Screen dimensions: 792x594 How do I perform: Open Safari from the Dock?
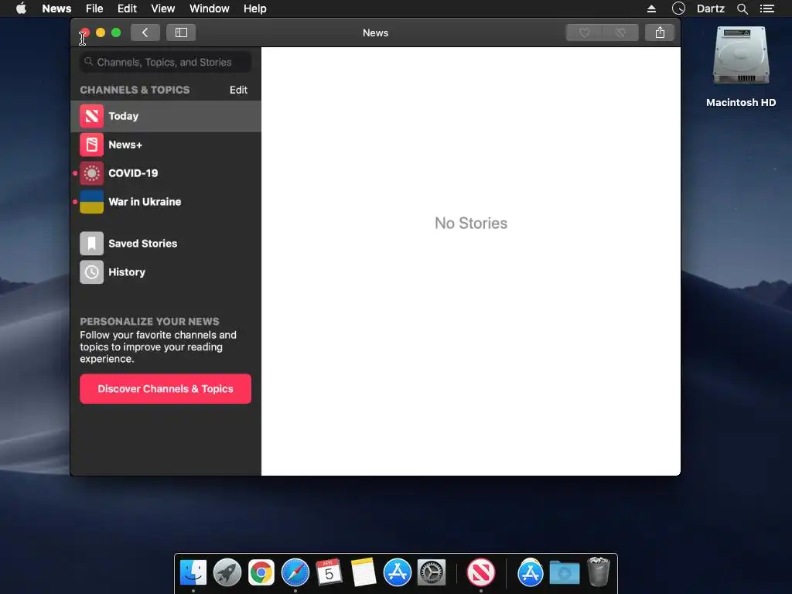295,573
